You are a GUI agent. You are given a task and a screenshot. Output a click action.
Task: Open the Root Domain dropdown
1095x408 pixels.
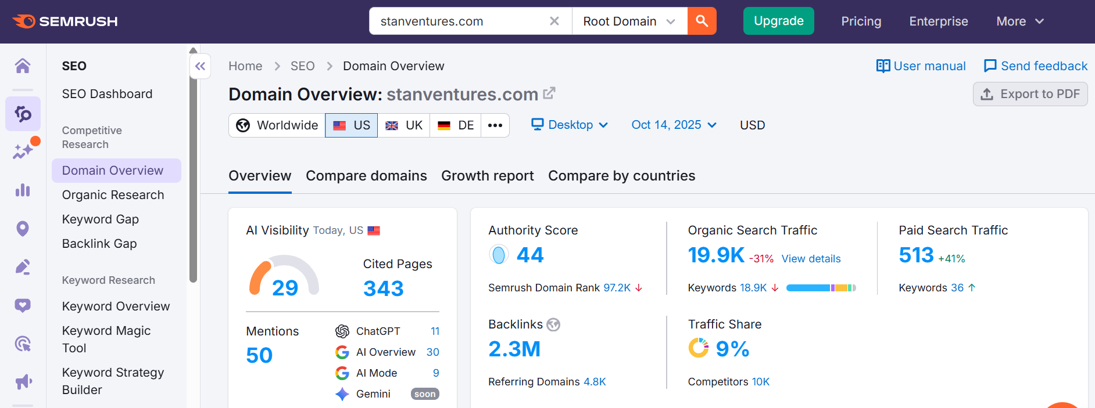pyautogui.click(x=629, y=21)
